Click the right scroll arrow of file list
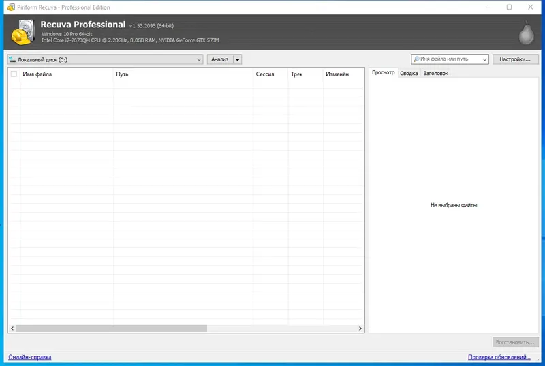Screen dimensions: 545x366 coord(360,329)
